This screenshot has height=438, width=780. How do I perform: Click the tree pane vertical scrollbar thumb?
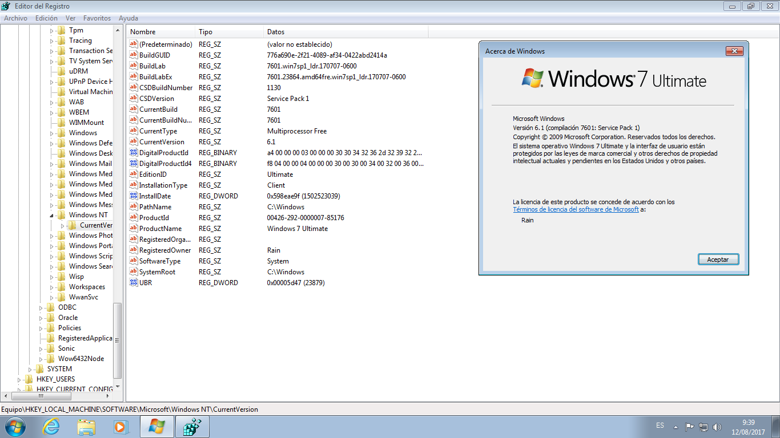[118, 340]
